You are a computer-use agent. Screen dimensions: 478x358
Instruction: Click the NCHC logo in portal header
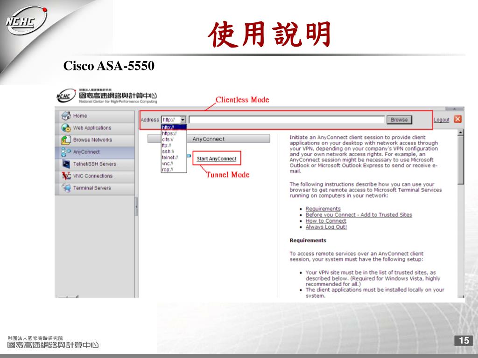66,96
